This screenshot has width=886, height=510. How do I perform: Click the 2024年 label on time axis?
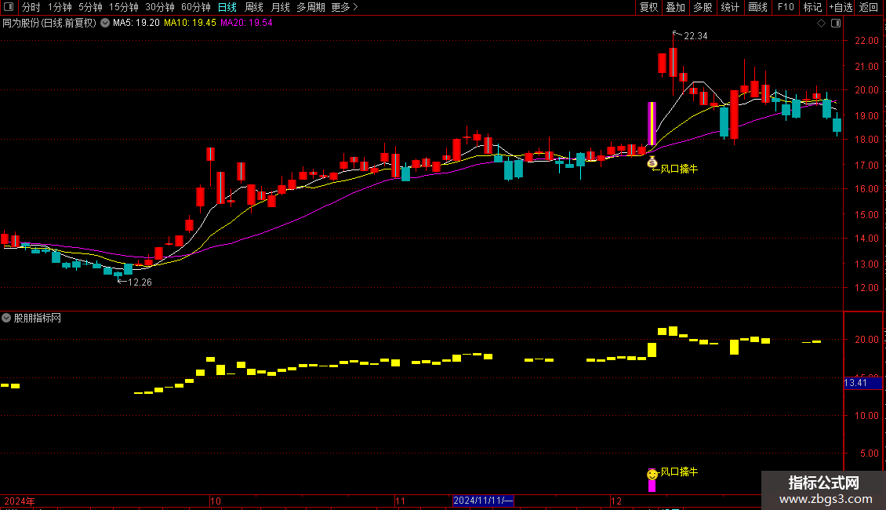point(20,501)
